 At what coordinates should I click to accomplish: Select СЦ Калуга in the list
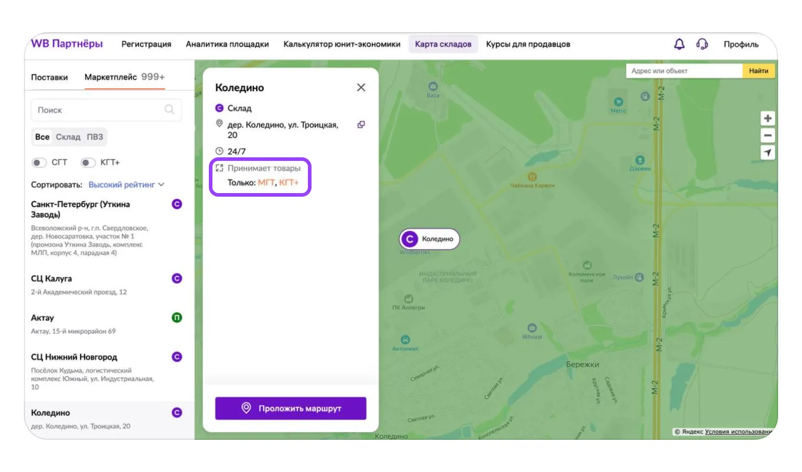51,278
